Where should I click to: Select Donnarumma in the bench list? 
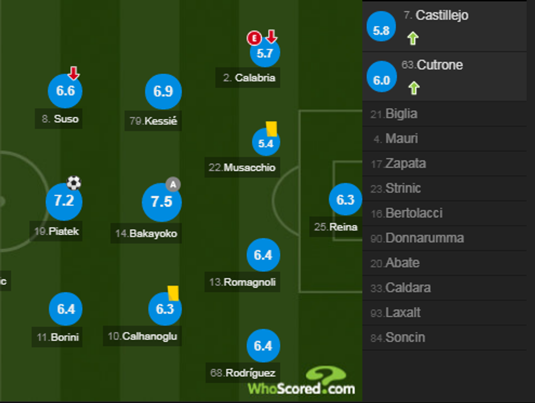point(425,238)
